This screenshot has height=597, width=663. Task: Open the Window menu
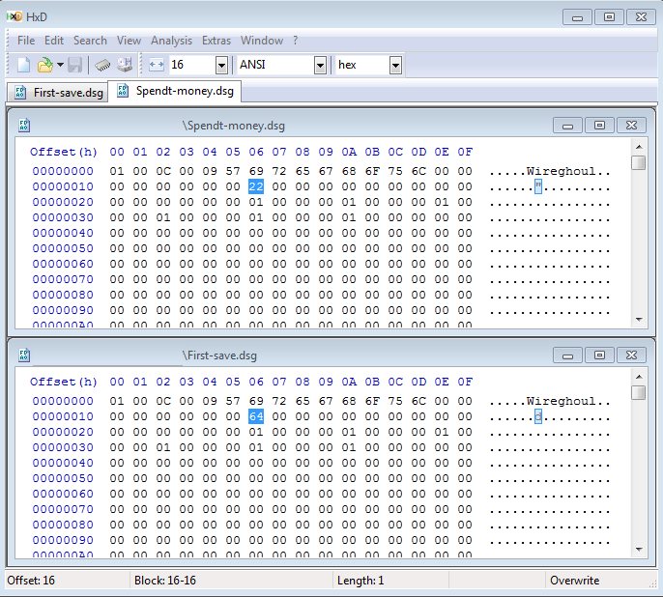[262, 41]
